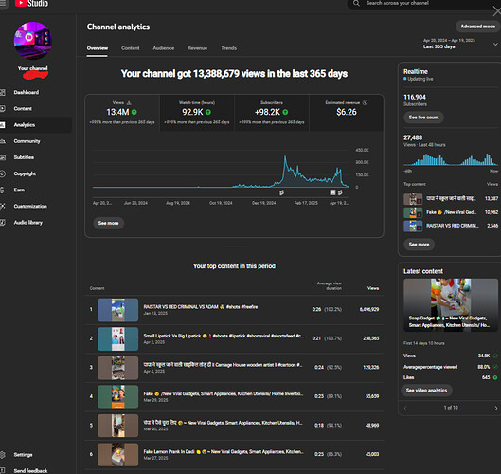Open the Copyright section icon

pos(3,173)
